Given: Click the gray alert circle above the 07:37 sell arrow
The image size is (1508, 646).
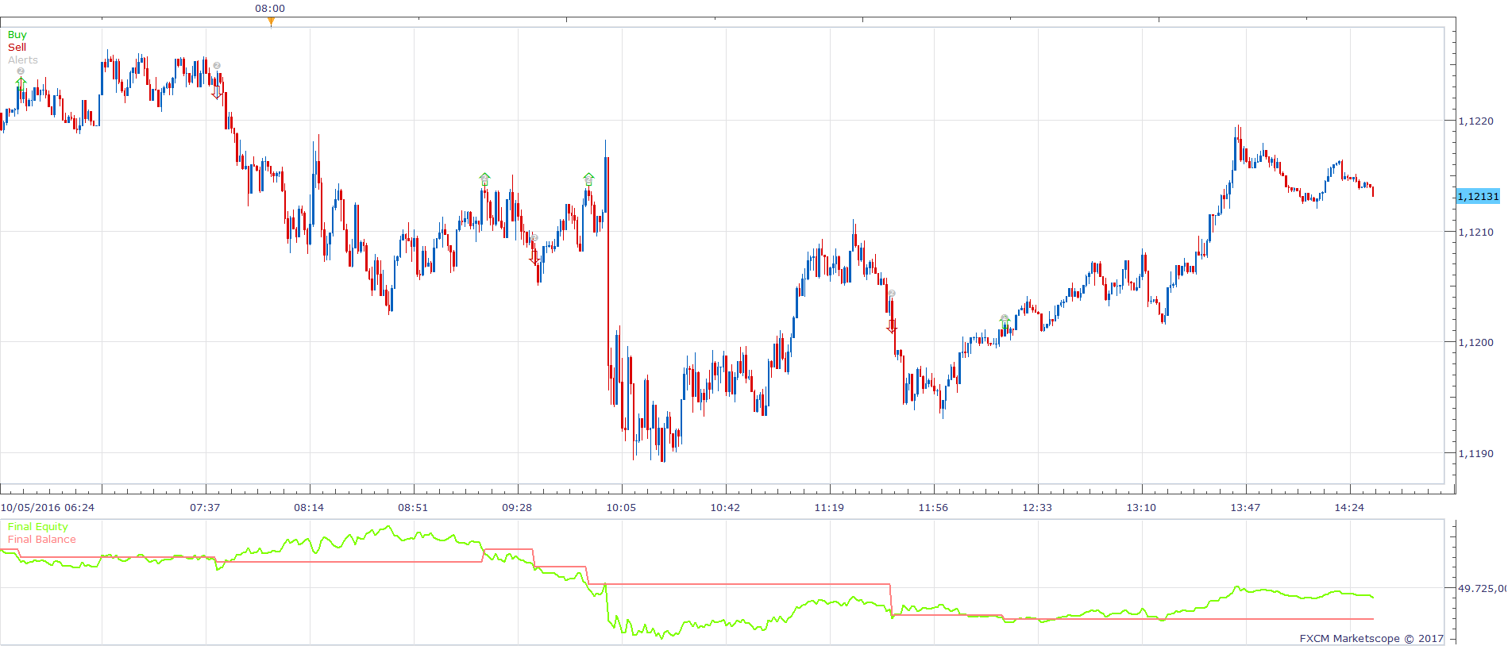Looking at the screenshot, I should (217, 66).
